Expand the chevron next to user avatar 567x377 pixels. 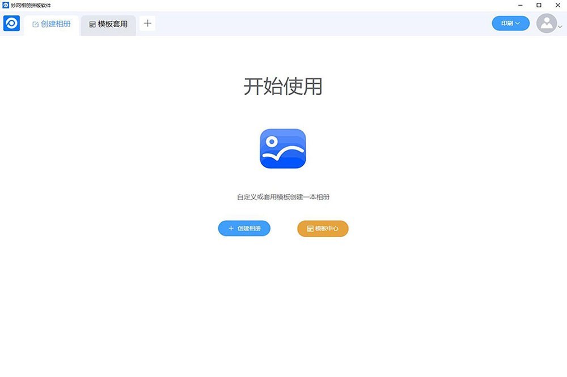pyautogui.click(x=560, y=27)
